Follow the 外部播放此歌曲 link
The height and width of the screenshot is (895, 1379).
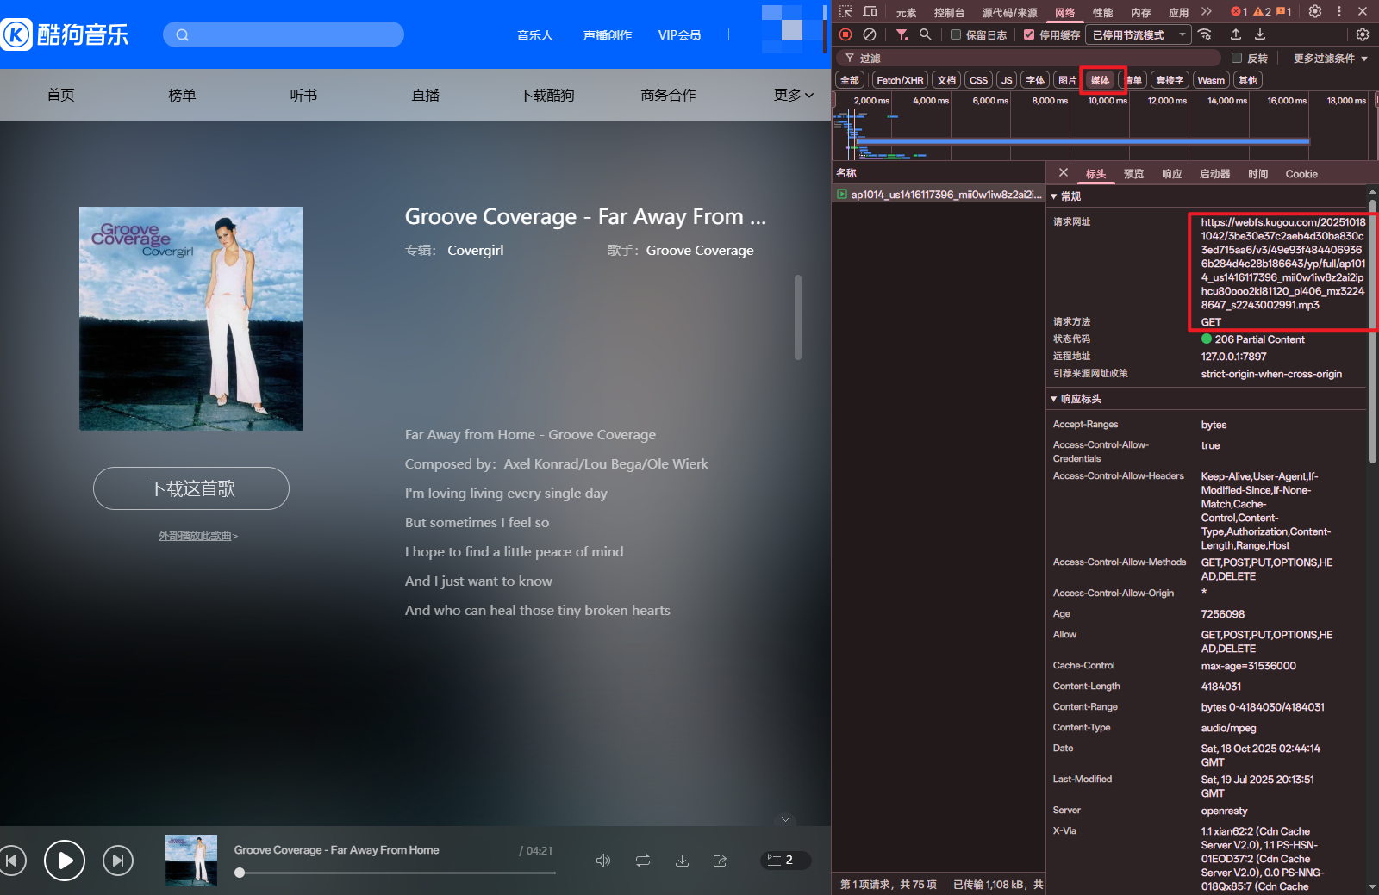(x=197, y=536)
